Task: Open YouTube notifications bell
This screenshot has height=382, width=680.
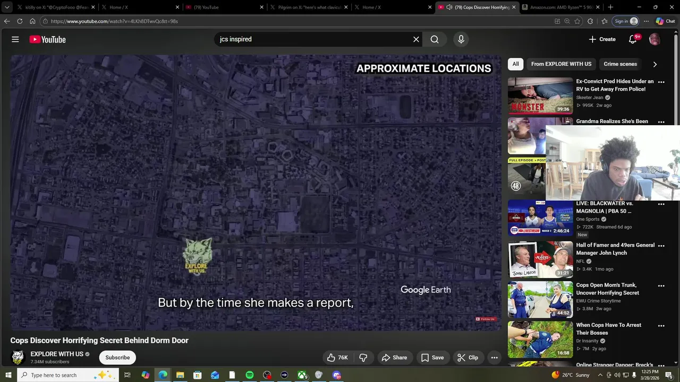Action: click(633, 39)
